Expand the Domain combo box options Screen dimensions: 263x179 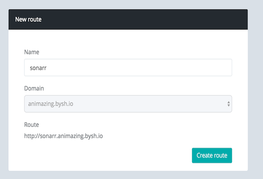[128, 104]
